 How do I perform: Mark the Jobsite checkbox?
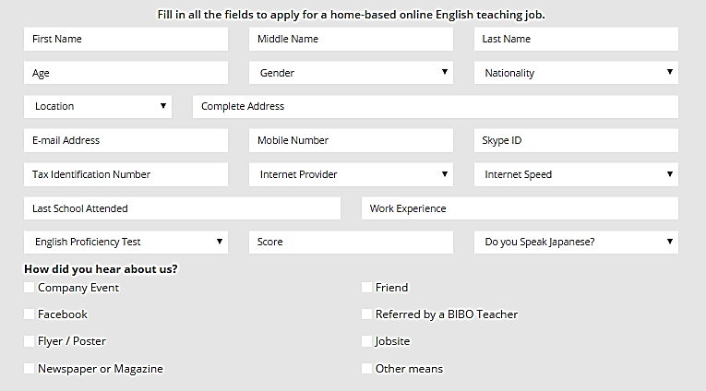(367, 341)
